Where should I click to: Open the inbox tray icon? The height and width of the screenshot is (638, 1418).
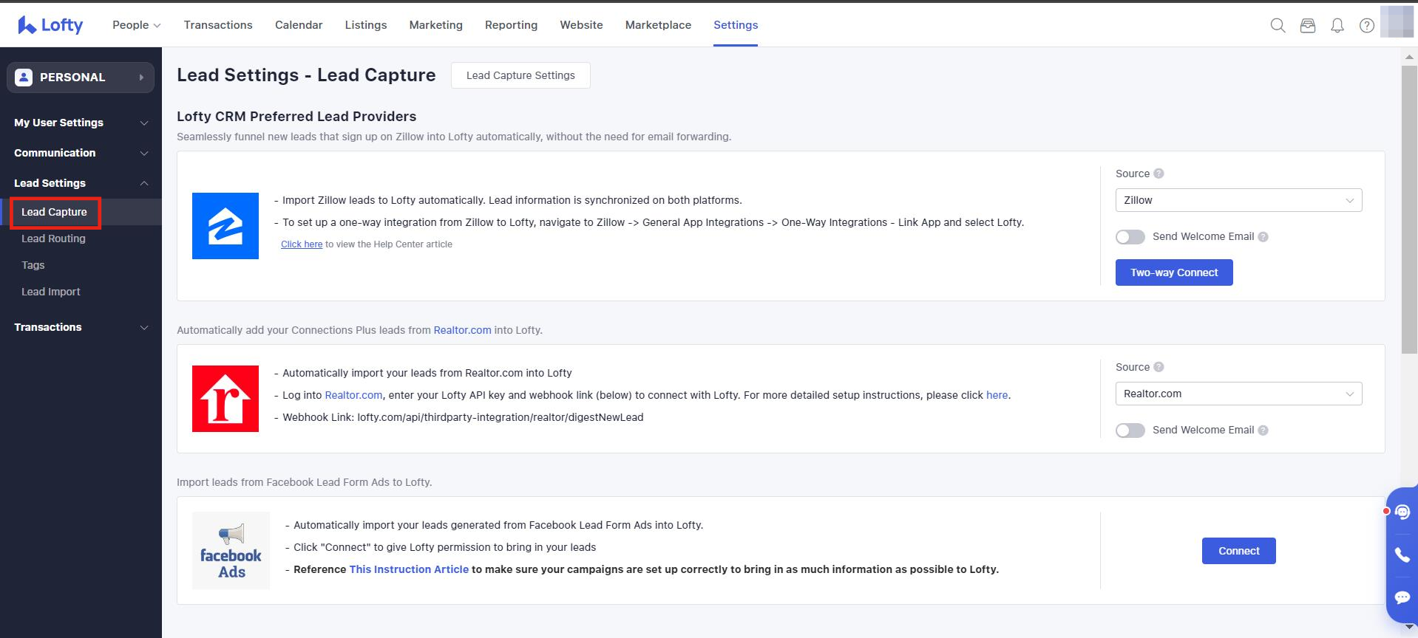coord(1308,25)
